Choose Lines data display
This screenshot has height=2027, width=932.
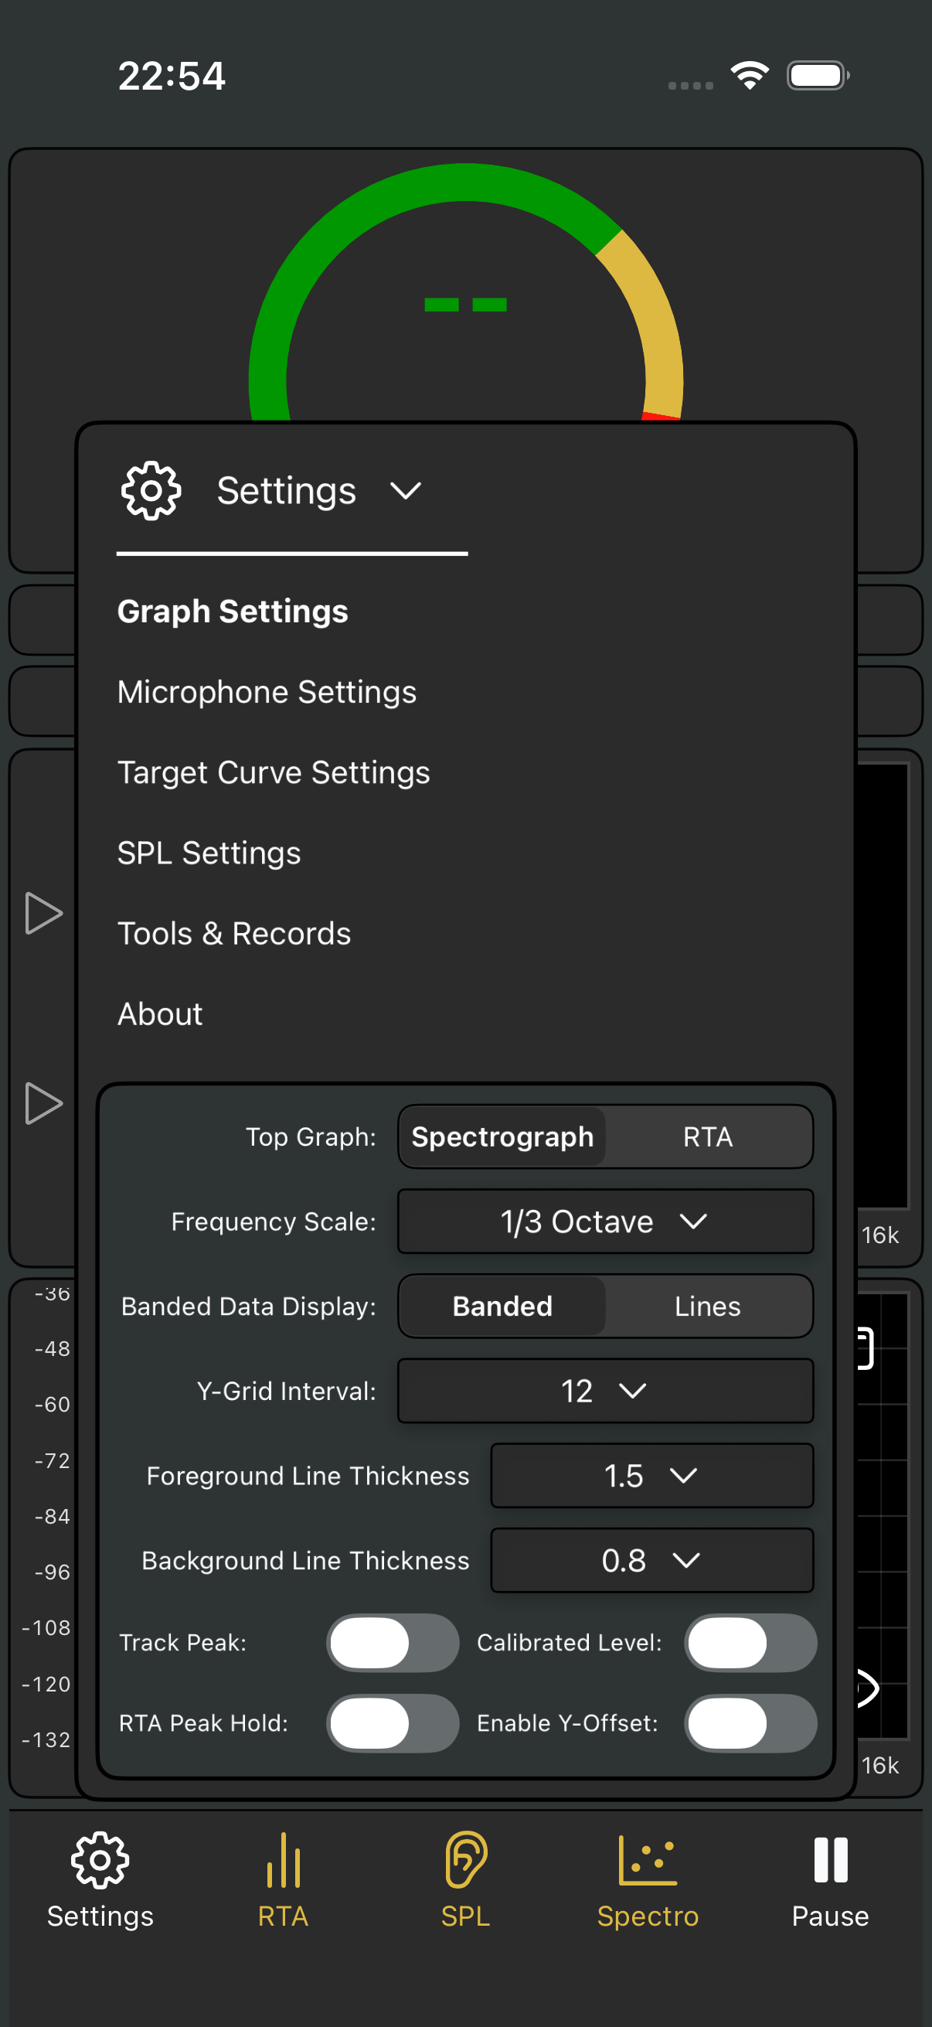tap(708, 1306)
